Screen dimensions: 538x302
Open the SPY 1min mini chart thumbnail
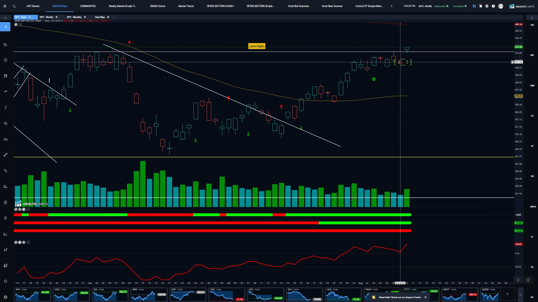[33, 294]
